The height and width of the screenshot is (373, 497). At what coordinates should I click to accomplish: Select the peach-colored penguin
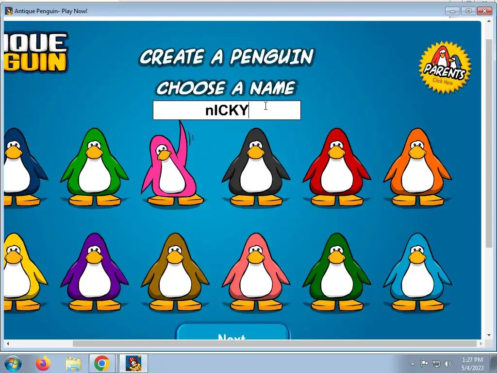(256, 272)
